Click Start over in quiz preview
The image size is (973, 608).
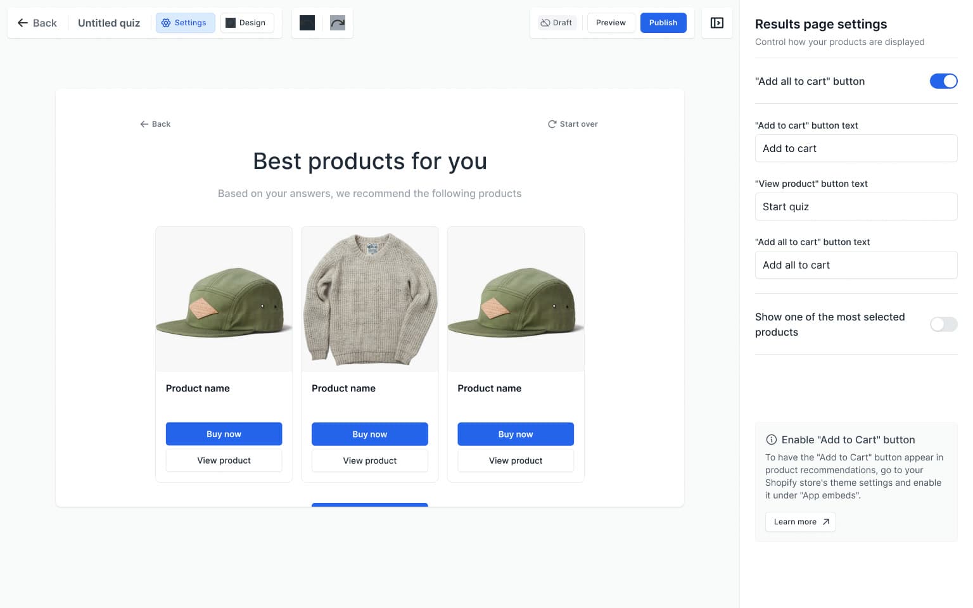(x=573, y=124)
